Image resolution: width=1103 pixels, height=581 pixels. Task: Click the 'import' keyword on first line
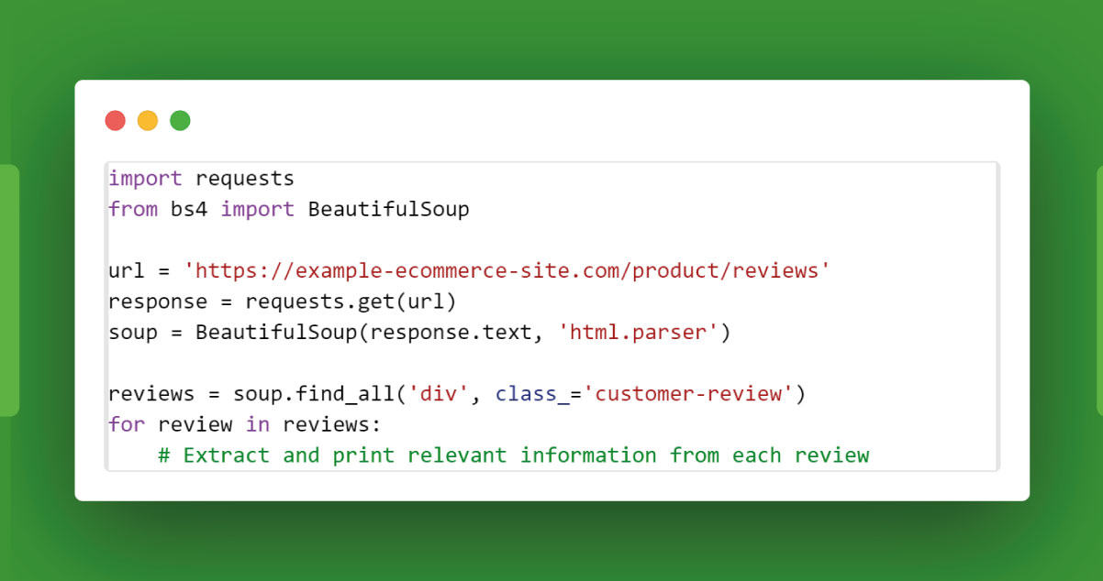click(145, 178)
